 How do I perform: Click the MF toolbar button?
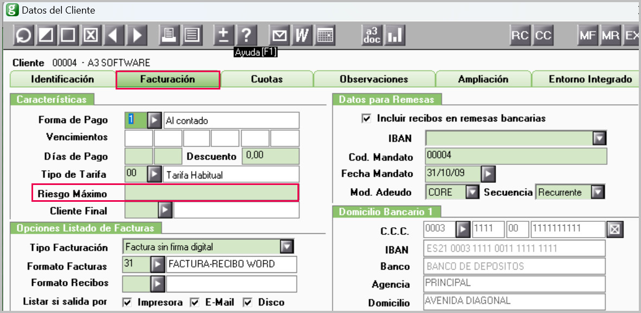coord(587,36)
